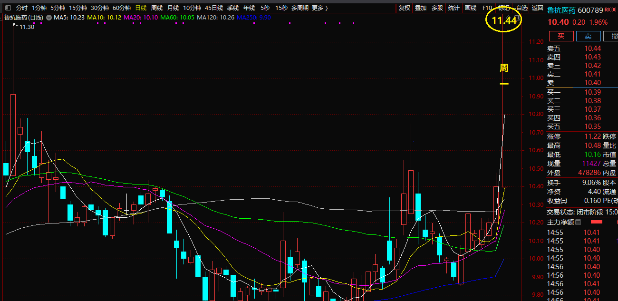Click the 买三 bid row at 10.37
Viewport: 618px width, 301px height.
coord(582,109)
